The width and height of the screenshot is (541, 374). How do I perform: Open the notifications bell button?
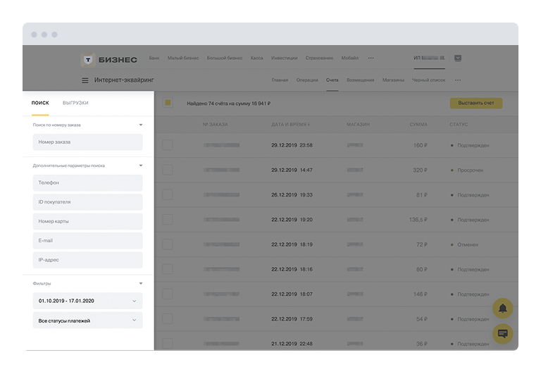point(502,308)
